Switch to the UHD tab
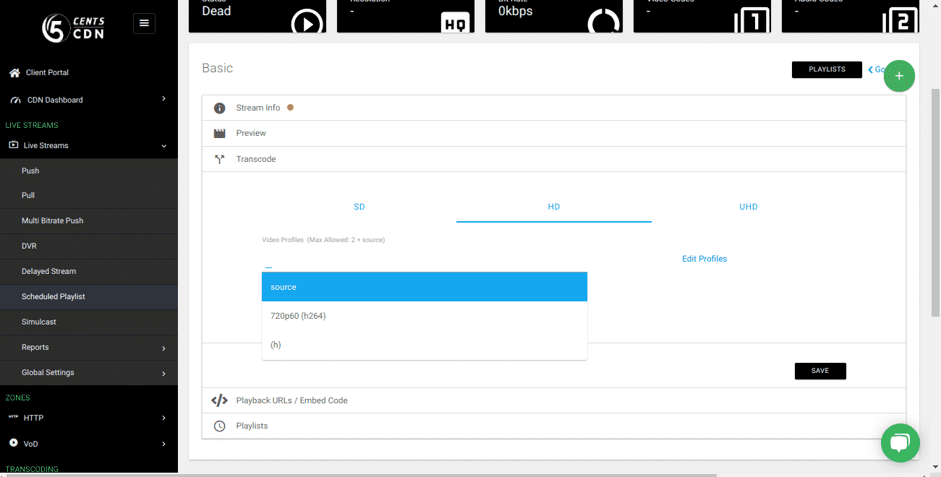Screen dimensions: 941x477 click(749, 207)
